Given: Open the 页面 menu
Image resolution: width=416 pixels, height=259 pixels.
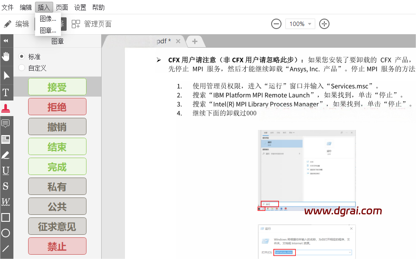Looking at the screenshot, I should (x=62, y=7).
